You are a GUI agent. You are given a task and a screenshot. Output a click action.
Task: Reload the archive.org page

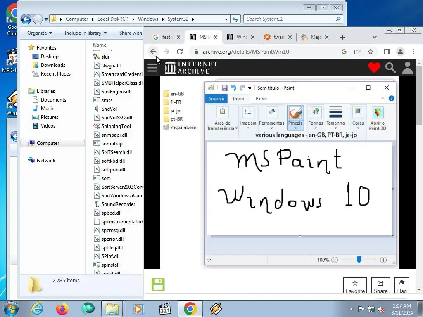[x=180, y=52]
